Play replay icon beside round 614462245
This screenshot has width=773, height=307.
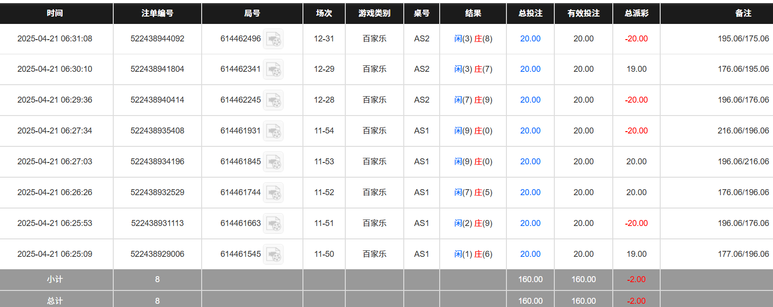[273, 100]
